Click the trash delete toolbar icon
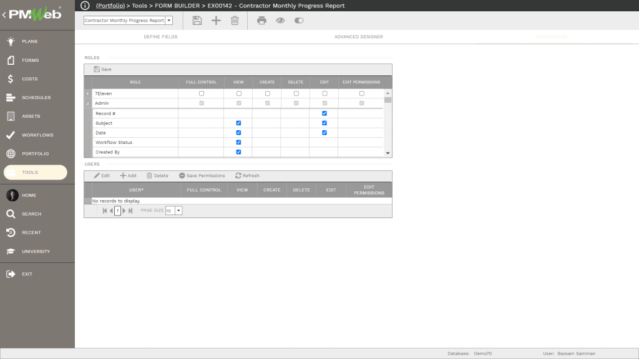 235,21
